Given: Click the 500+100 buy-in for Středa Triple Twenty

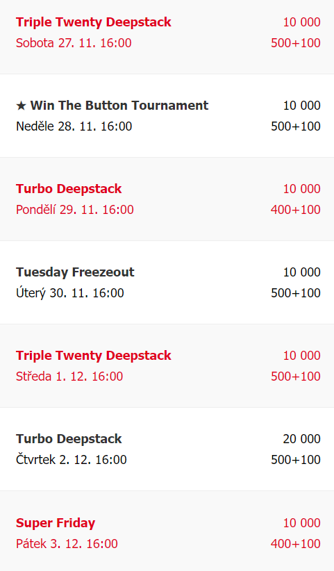Looking at the screenshot, I should click(x=295, y=376).
